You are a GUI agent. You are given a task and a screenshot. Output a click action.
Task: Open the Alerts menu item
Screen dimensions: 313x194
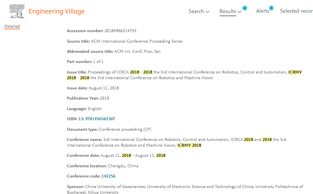pos(263,11)
